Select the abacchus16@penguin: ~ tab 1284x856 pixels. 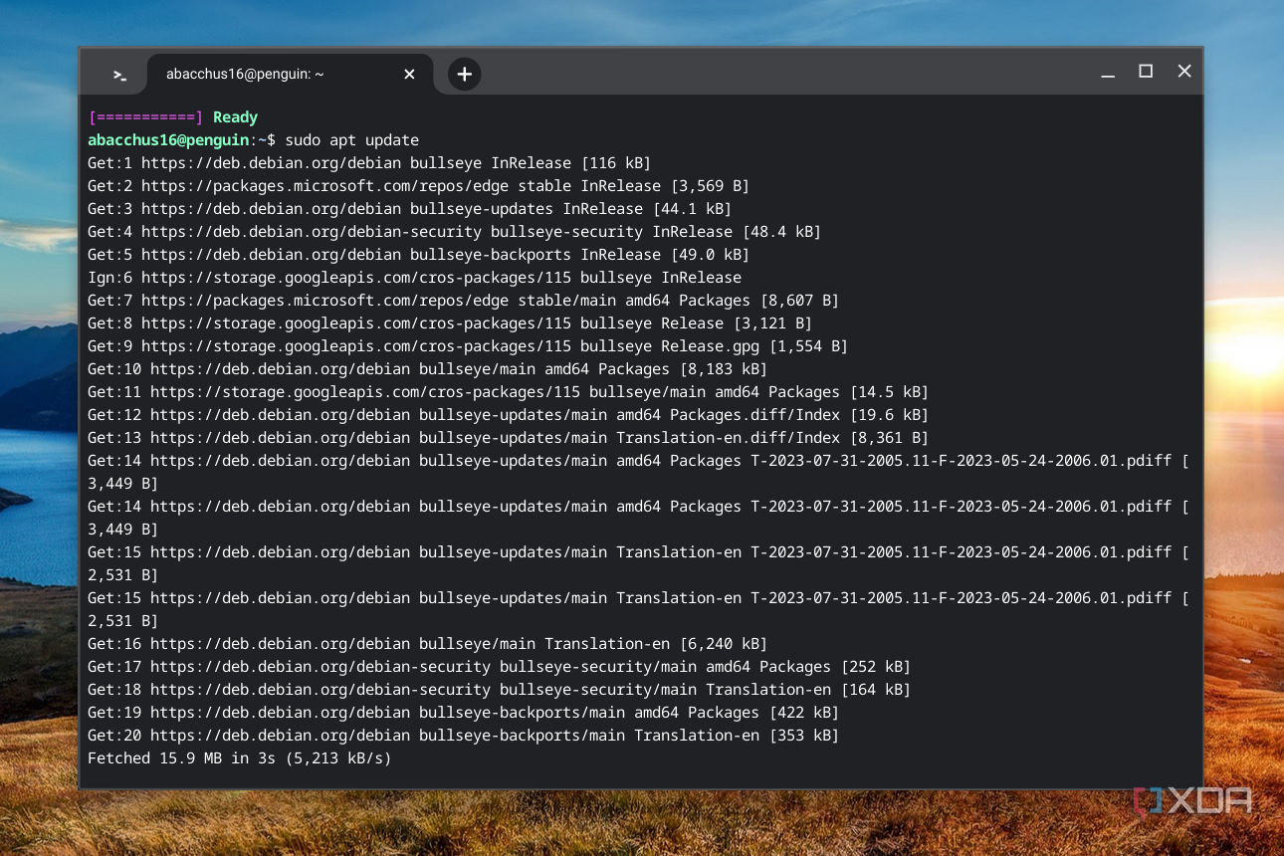coord(290,74)
